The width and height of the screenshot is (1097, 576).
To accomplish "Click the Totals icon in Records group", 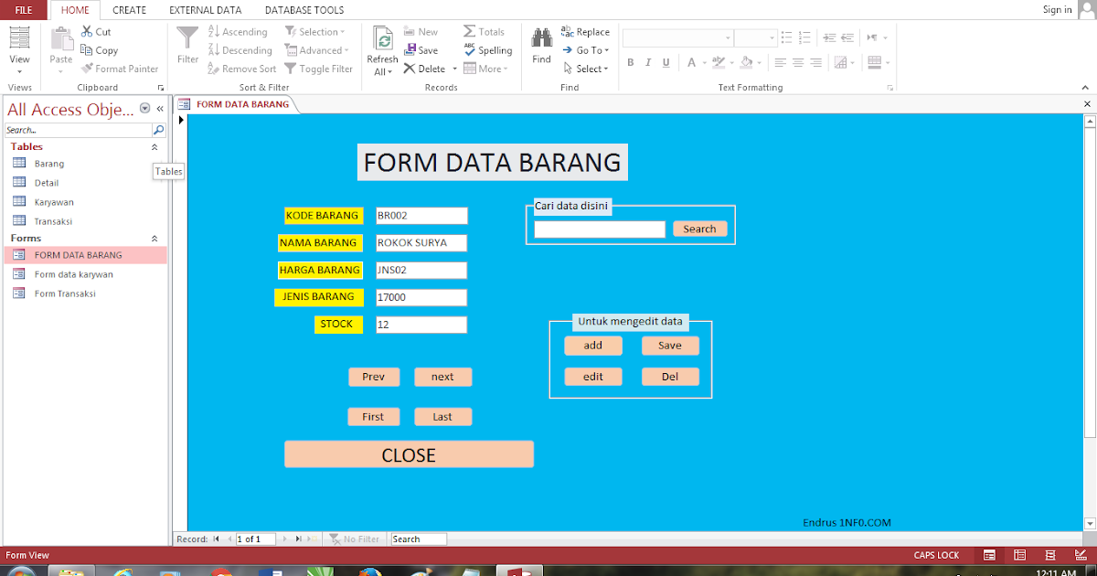I will [485, 30].
